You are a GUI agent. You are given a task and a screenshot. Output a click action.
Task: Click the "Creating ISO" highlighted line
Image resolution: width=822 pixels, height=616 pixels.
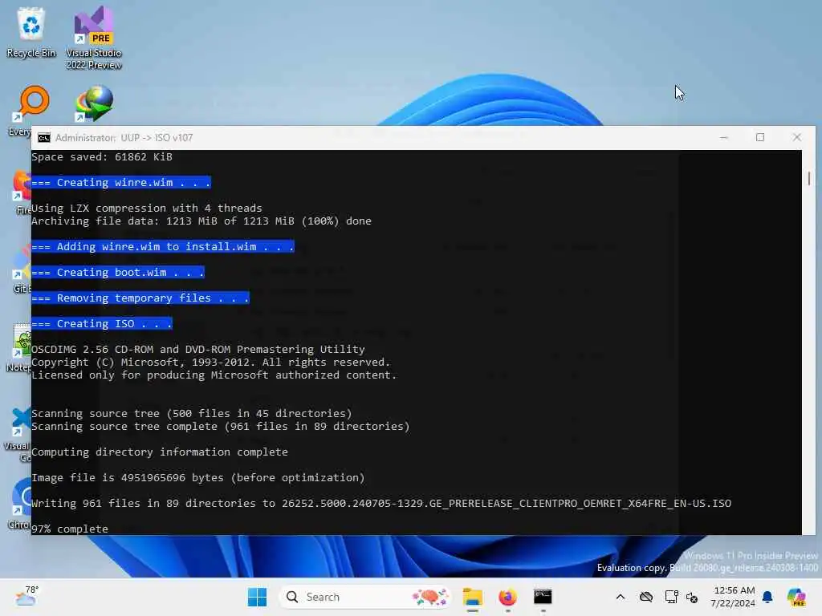(102, 324)
